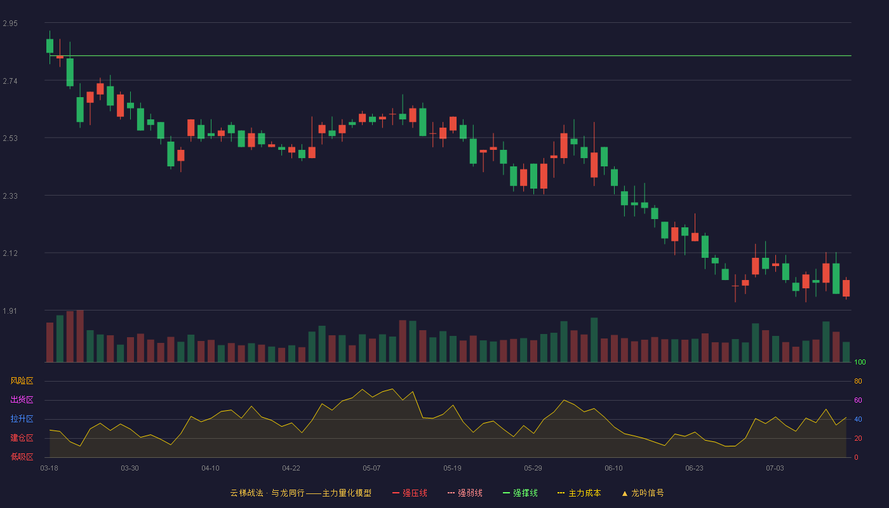
Task: Click the 出货区 zone label
Action: coord(22,400)
